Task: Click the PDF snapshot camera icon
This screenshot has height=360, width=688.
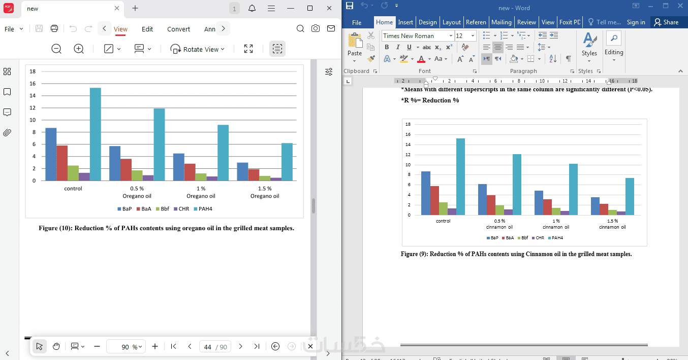Action: pyautogui.click(x=316, y=29)
